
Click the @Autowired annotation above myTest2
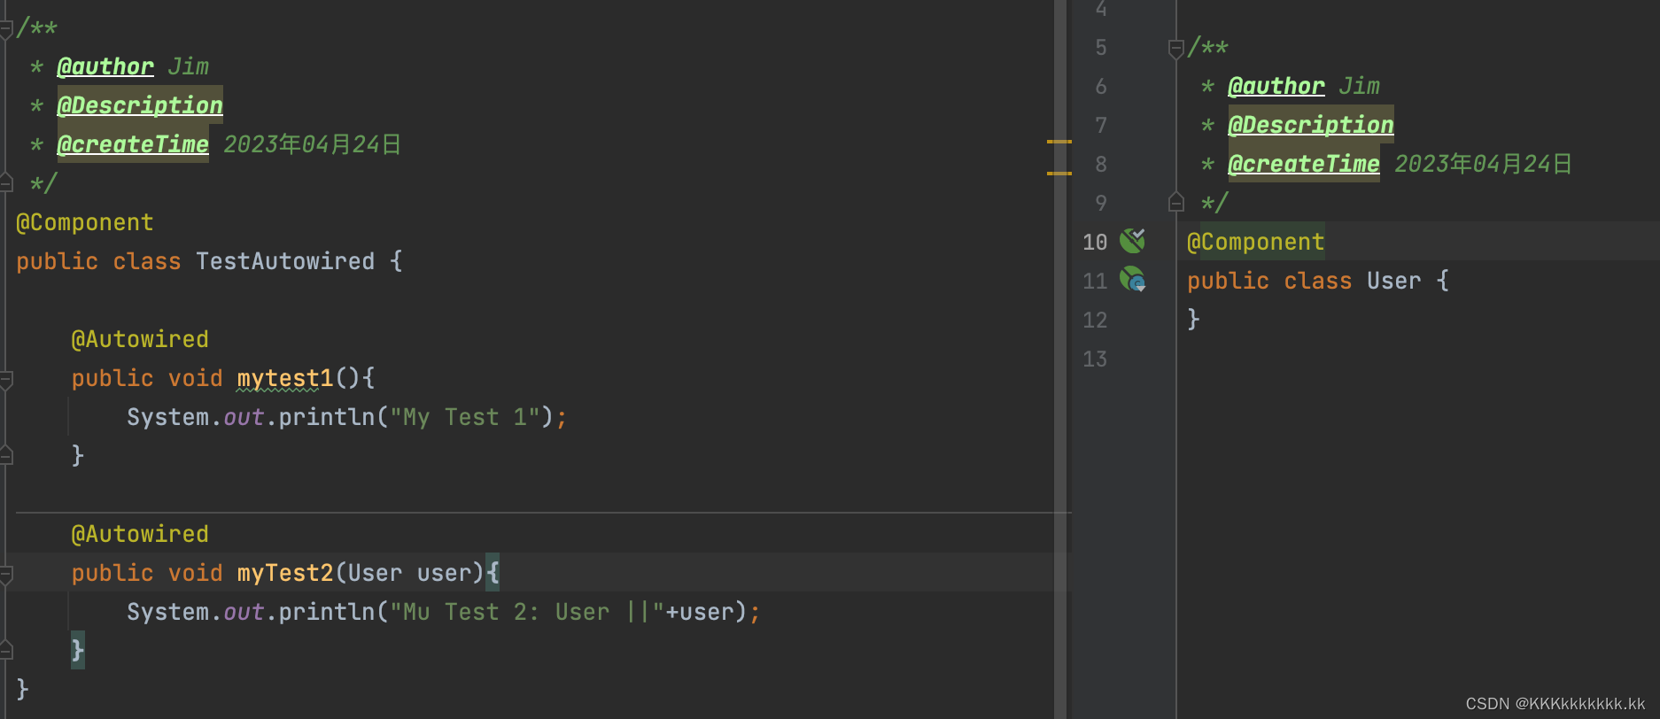140,534
